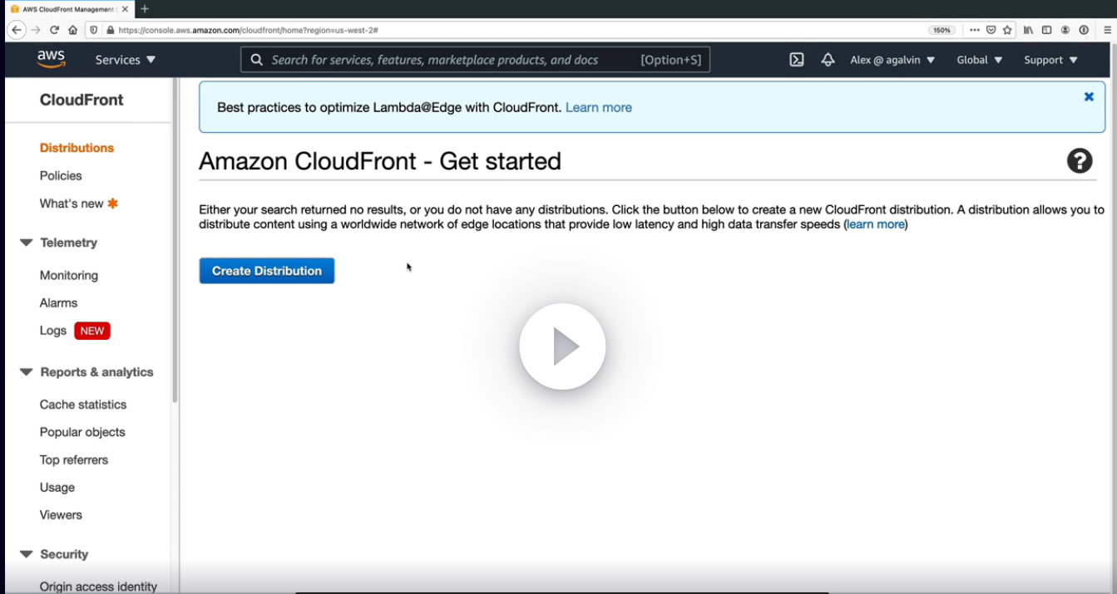Open the Services dropdown menu

pos(125,60)
